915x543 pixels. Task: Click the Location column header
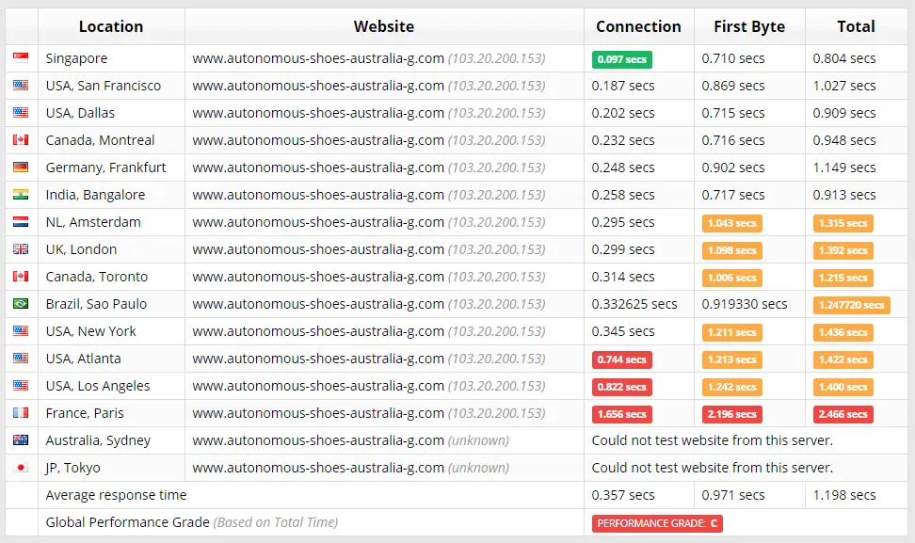[x=111, y=26]
